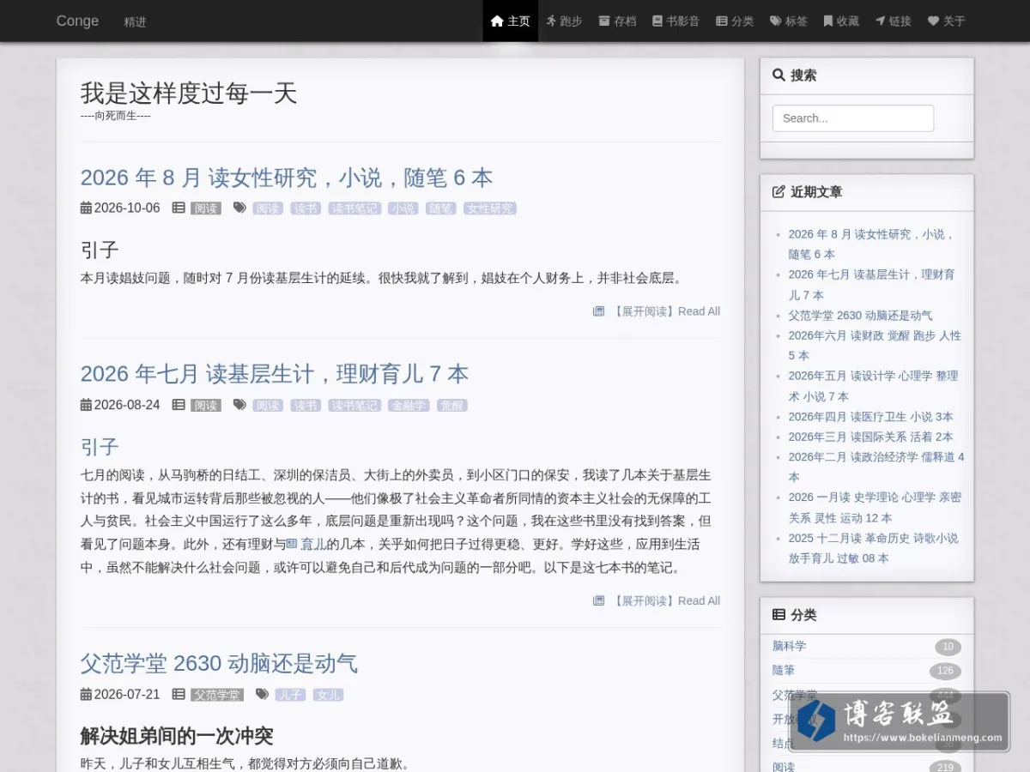Click the category list icon in 2026-08-24 post
This screenshot has height=772, width=1030.
point(179,404)
